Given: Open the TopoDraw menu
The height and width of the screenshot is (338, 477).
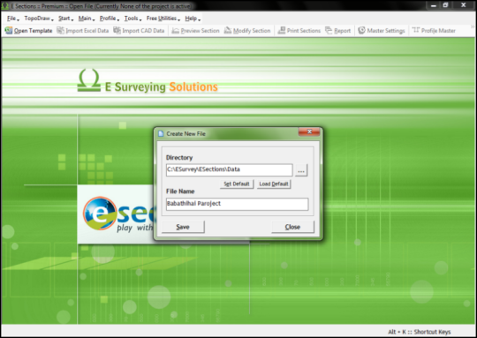Looking at the screenshot, I should [x=39, y=19].
